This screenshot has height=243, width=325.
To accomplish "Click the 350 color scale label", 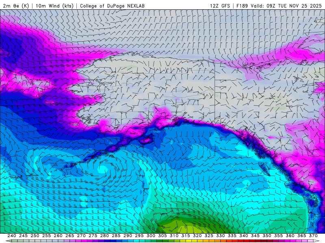I will pyautogui.click(x=267, y=236).
